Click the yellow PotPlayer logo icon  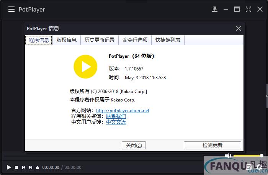tap(85, 67)
